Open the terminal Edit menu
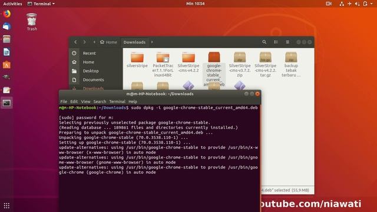Screen dimensions: 377x212 pyautogui.click(x=74, y=101)
